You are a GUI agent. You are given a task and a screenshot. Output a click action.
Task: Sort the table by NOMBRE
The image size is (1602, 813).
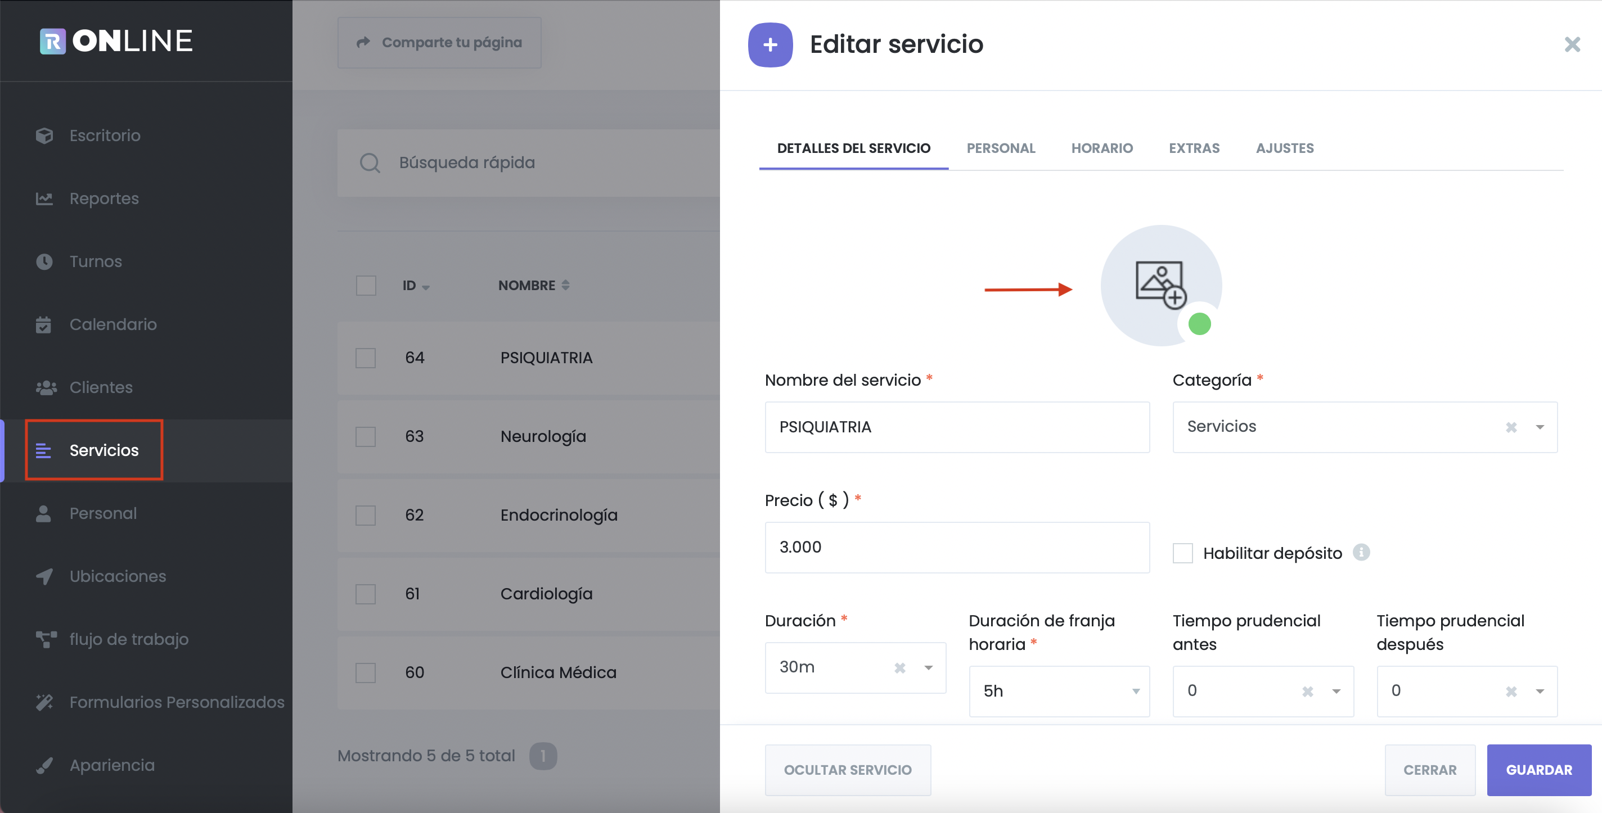(534, 285)
